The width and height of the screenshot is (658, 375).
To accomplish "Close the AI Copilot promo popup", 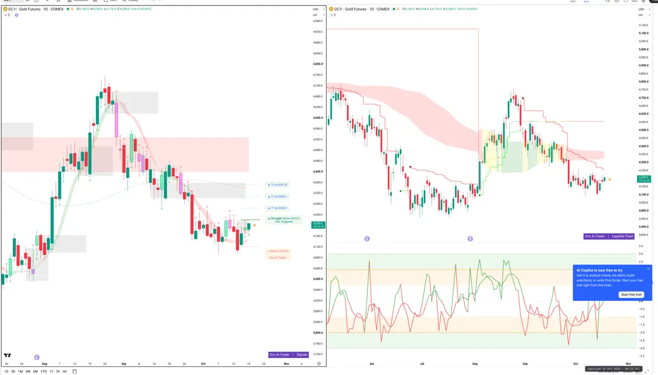I will (648, 269).
